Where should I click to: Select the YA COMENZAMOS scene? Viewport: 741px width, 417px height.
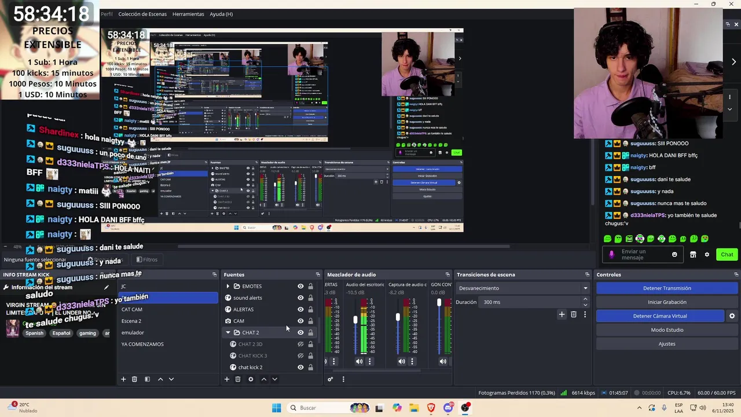(x=168, y=344)
